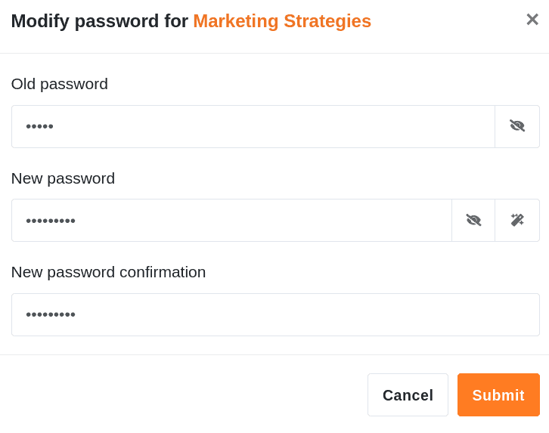Click the "New password confirmation" label
Image resolution: width=549 pixels, height=433 pixels.
[x=108, y=272]
